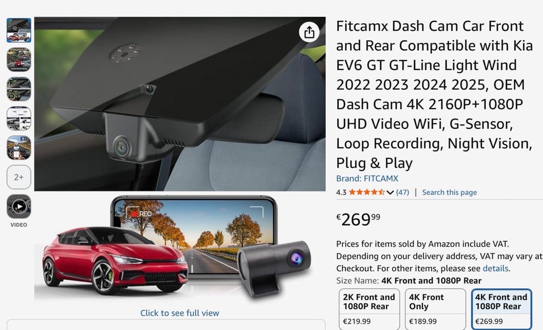
Task: Open the Search this page link
Action: (x=449, y=192)
